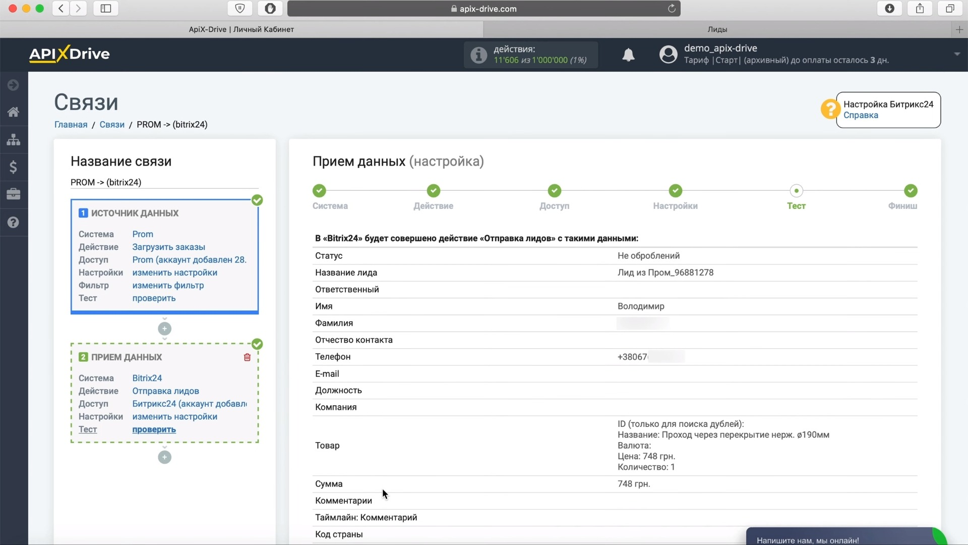Image resolution: width=968 pixels, height=545 pixels.
Task: Delete the Прием данных block
Action: pos(247,357)
